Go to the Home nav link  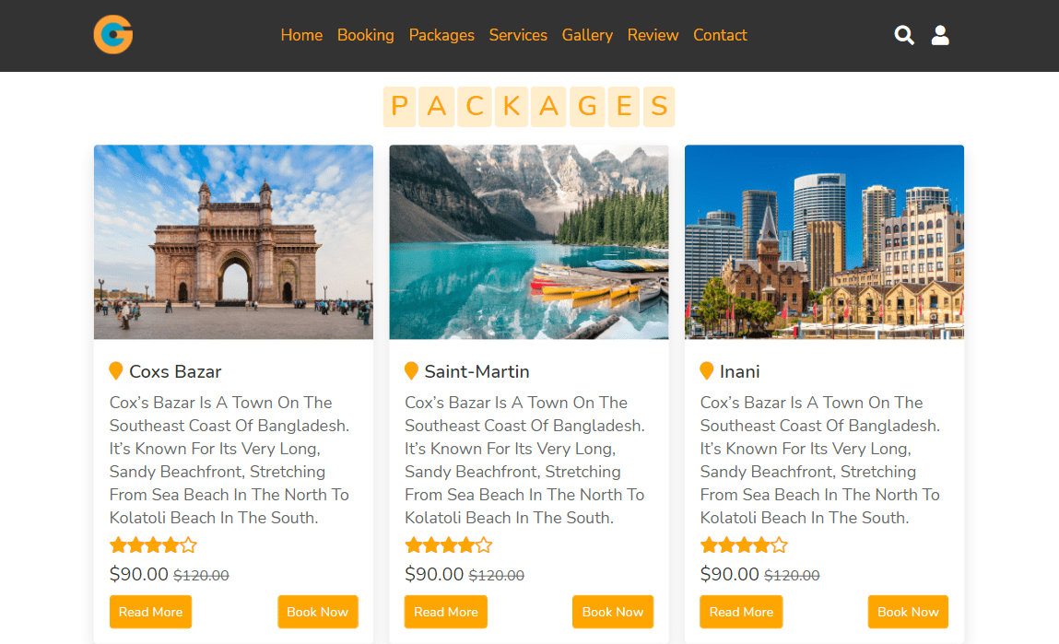[x=301, y=35]
